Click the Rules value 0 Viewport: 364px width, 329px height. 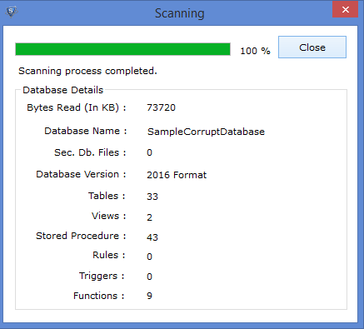(149, 257)
